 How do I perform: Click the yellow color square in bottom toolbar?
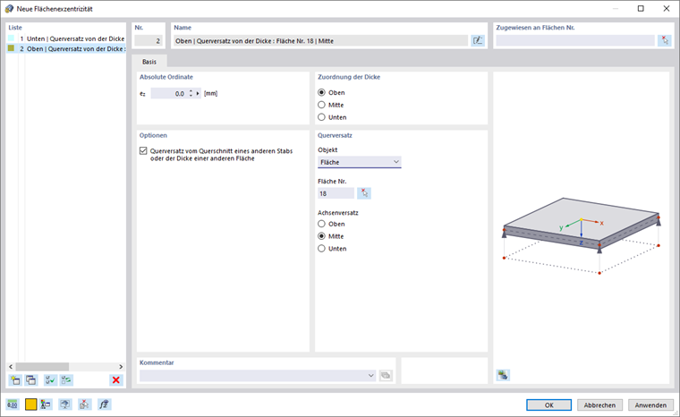point(30,404)
